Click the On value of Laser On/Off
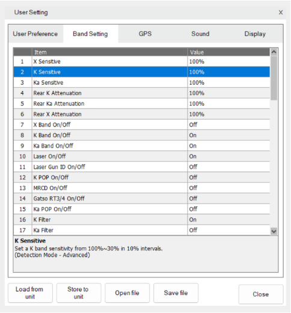Screen dimensions: 291x313 (x=228, y=156)
